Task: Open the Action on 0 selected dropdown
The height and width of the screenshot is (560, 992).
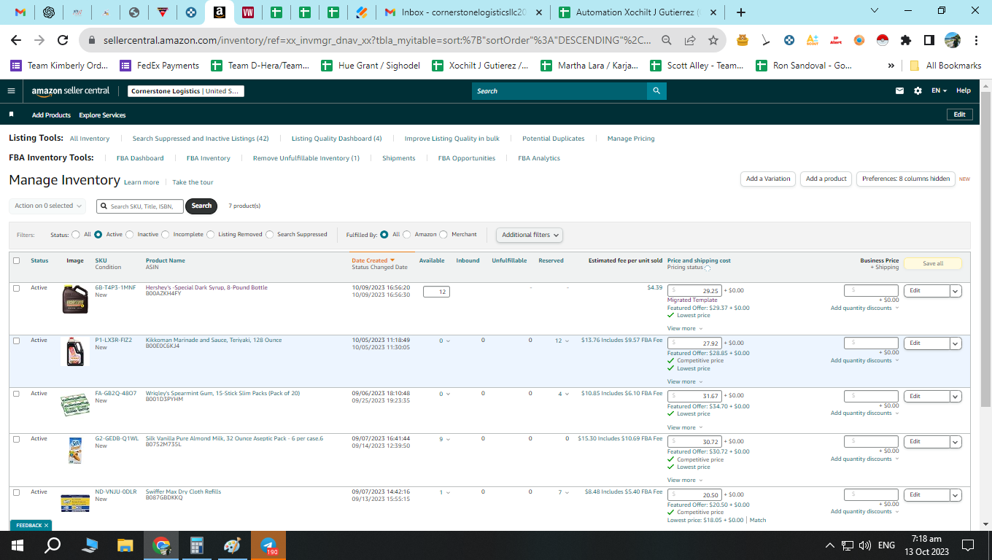Action: tap(47, 206)
